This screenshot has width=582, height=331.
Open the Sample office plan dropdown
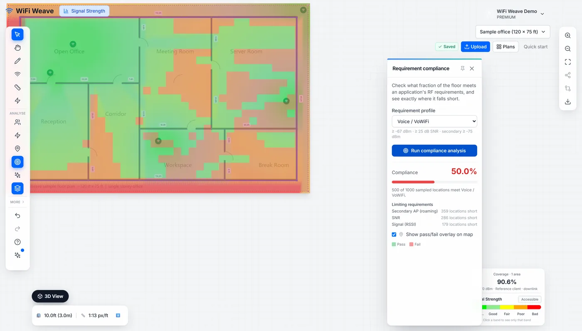tap(513, 32)
